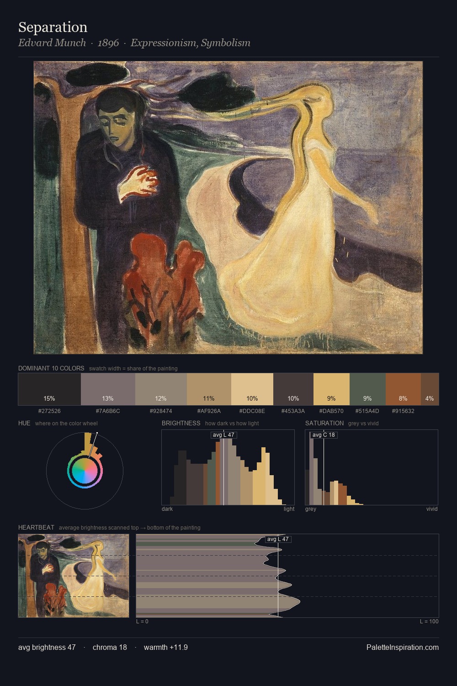Click 'grey vs vivid' caption
This screenshot has width=457, height=686.
363,423
